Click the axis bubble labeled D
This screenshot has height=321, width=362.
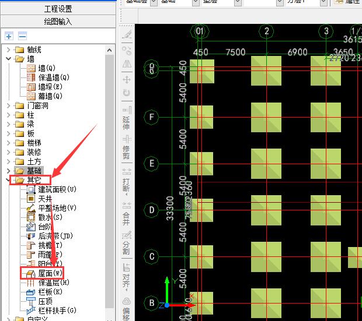click(151, 210)
